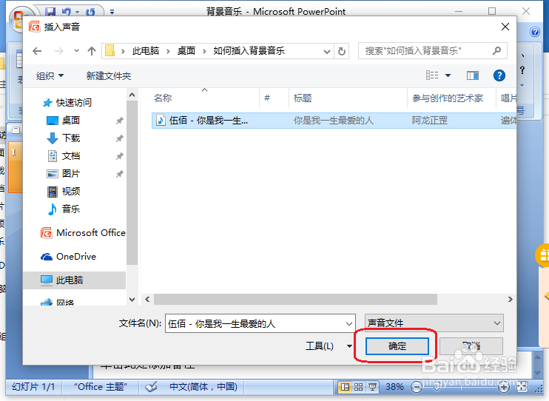The image size is (549, 401).
Task: Open 文档 folder in sidebar
Action: (63, 156)
